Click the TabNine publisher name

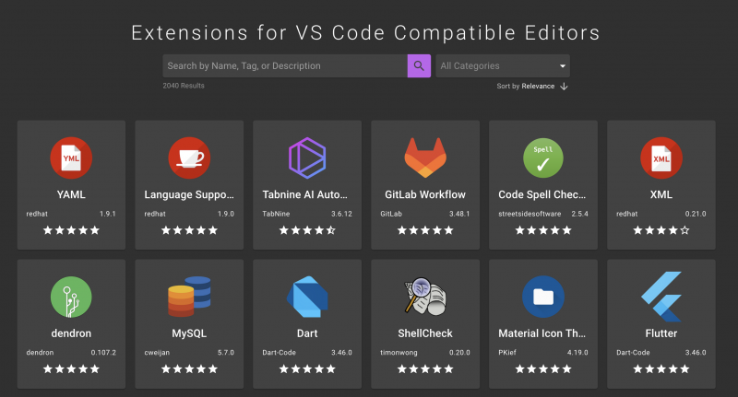[x=276, y=214]
